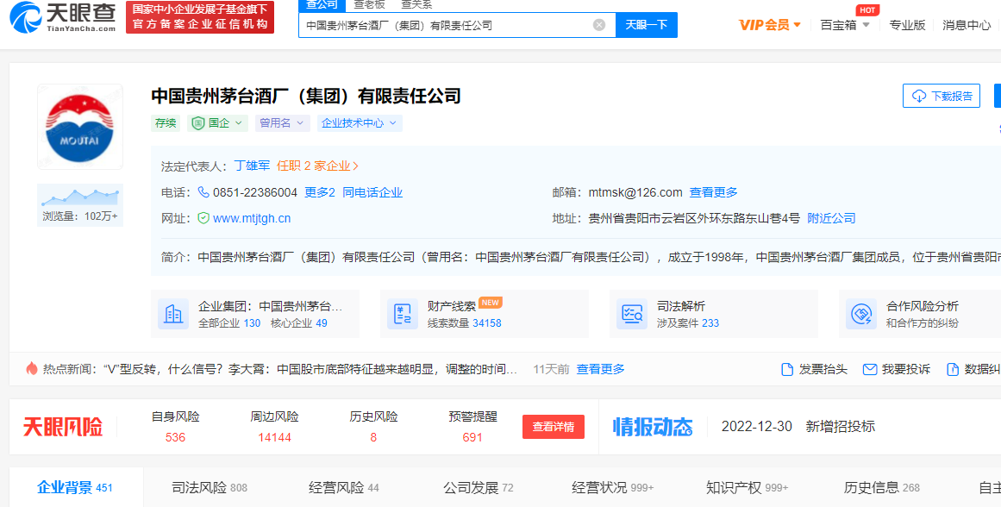The width and height of the screenshot is (1001, 507).
Task: Expand 任职 2 家企业 link
Action: click(318, 166)
